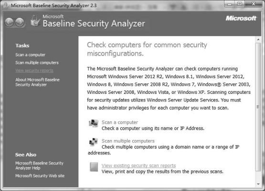
Task: Click the Microsoft logo in header
Action: (x=241, y=18)
